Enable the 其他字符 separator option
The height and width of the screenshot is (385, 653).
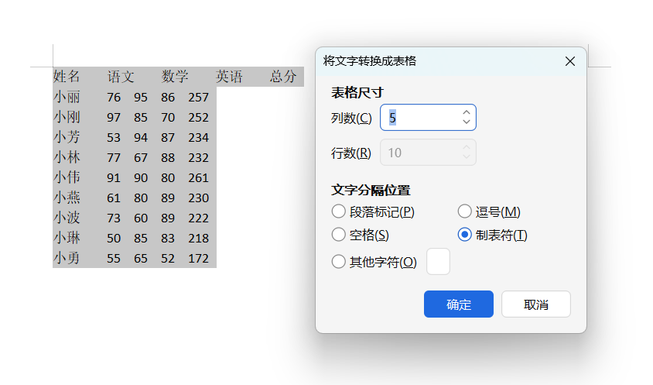click(338, 262)
